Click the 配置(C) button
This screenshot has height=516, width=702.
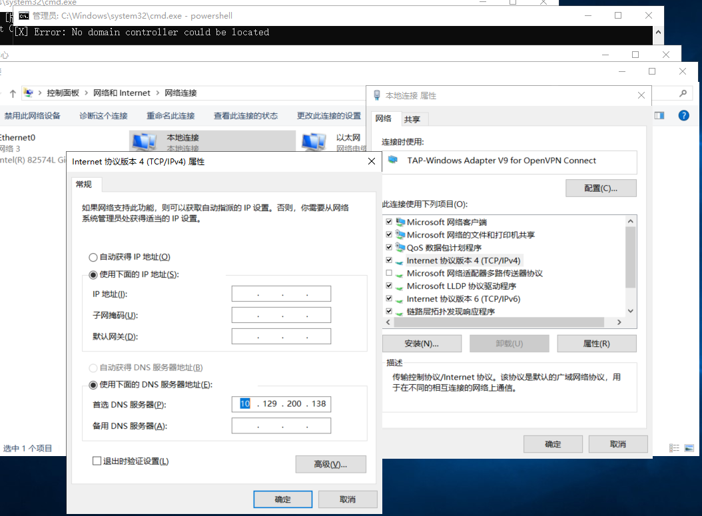[x=600, y=188]
